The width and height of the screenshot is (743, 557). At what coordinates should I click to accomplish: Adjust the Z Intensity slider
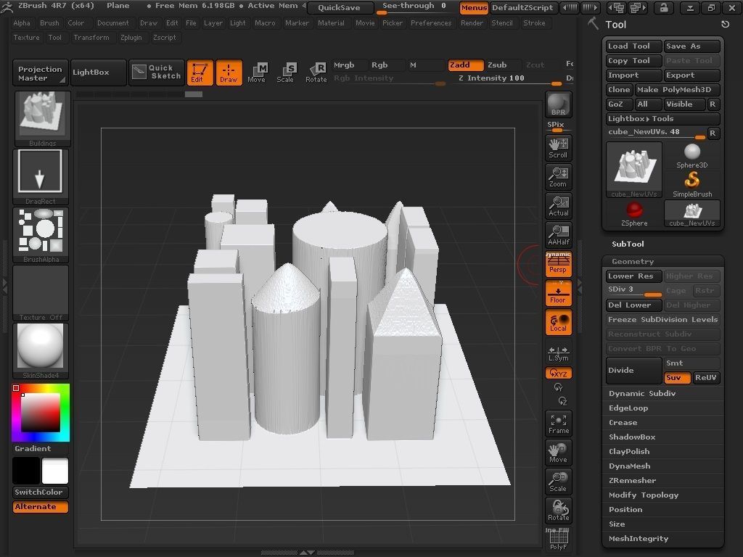[509, 80]
